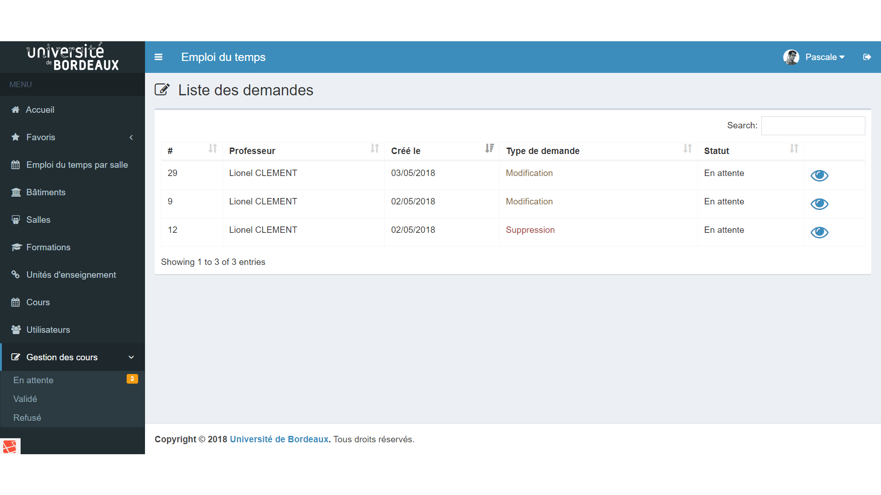Collapse the Gestion des cours section

click(x=131, y=357)
